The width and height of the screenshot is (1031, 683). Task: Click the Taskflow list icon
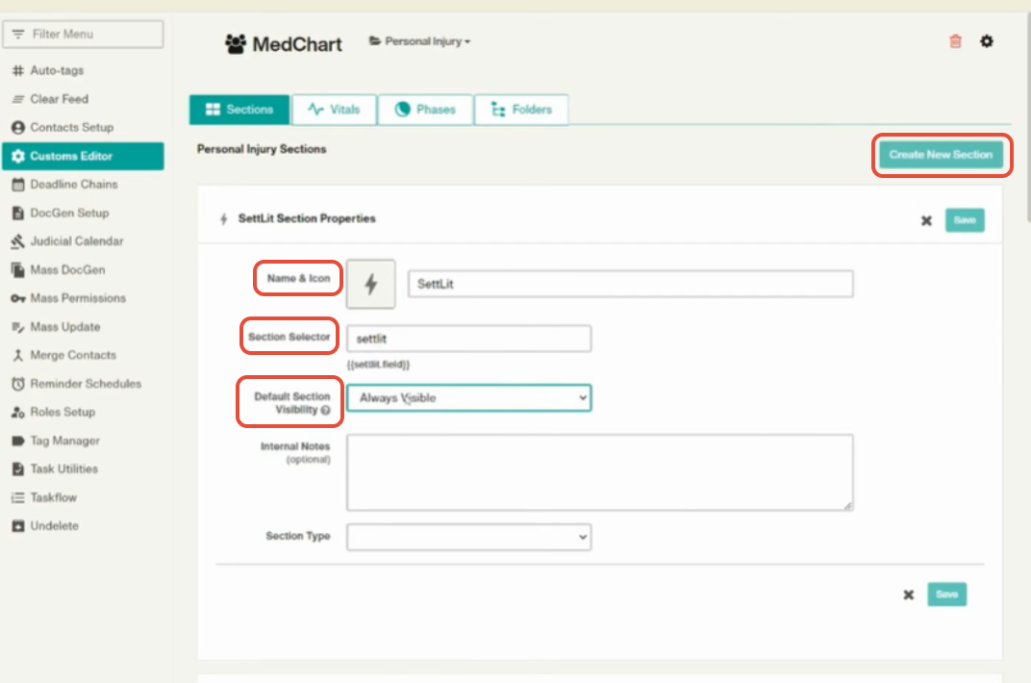[17, 497]
